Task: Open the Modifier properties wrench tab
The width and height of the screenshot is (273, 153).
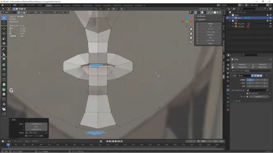Action: click(228, 90)
